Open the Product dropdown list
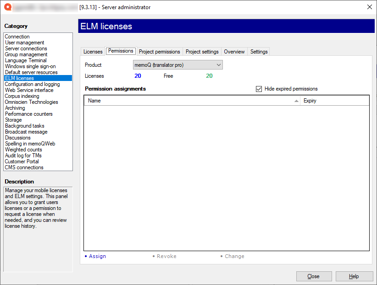The width and height of the screenshot is (377, 285). 177,65
